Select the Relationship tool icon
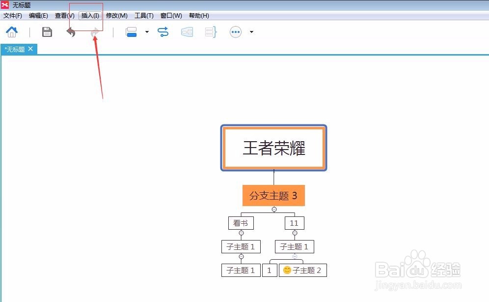This screenshot has height=302, width=489. coord(163,31)
